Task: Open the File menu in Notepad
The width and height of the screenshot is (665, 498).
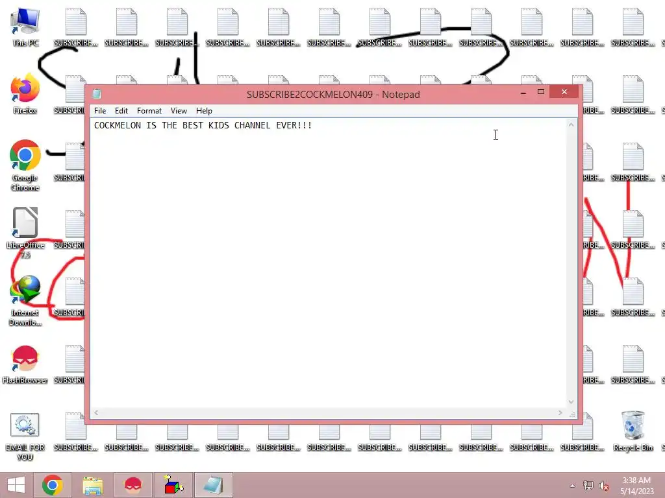Action: (x=100, y=110)
